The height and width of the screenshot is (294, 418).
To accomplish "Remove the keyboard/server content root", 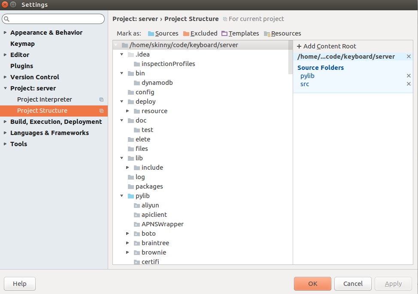I will pyautogui.click(x=409, y=56).
